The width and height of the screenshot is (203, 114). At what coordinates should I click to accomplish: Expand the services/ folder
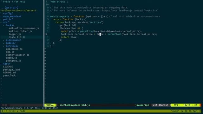click(x=12, y=46)
